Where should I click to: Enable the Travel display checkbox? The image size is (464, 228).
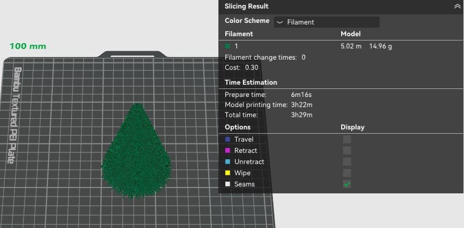click(347, 140)
